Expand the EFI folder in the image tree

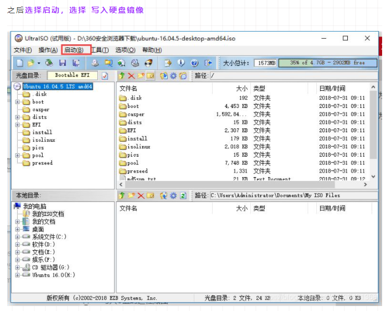tap(18, 125)
